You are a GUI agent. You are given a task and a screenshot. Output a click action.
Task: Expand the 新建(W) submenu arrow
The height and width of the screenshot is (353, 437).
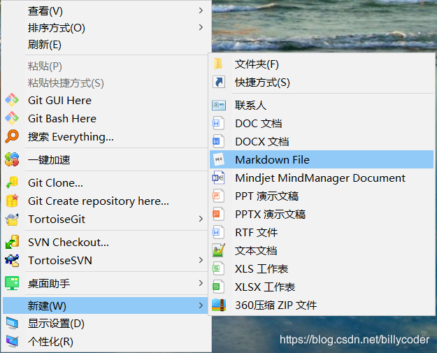[x=201, y=305]
